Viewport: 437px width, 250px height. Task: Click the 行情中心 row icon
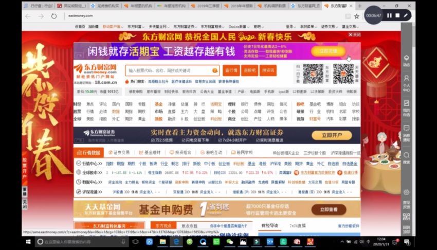(79, 163)
